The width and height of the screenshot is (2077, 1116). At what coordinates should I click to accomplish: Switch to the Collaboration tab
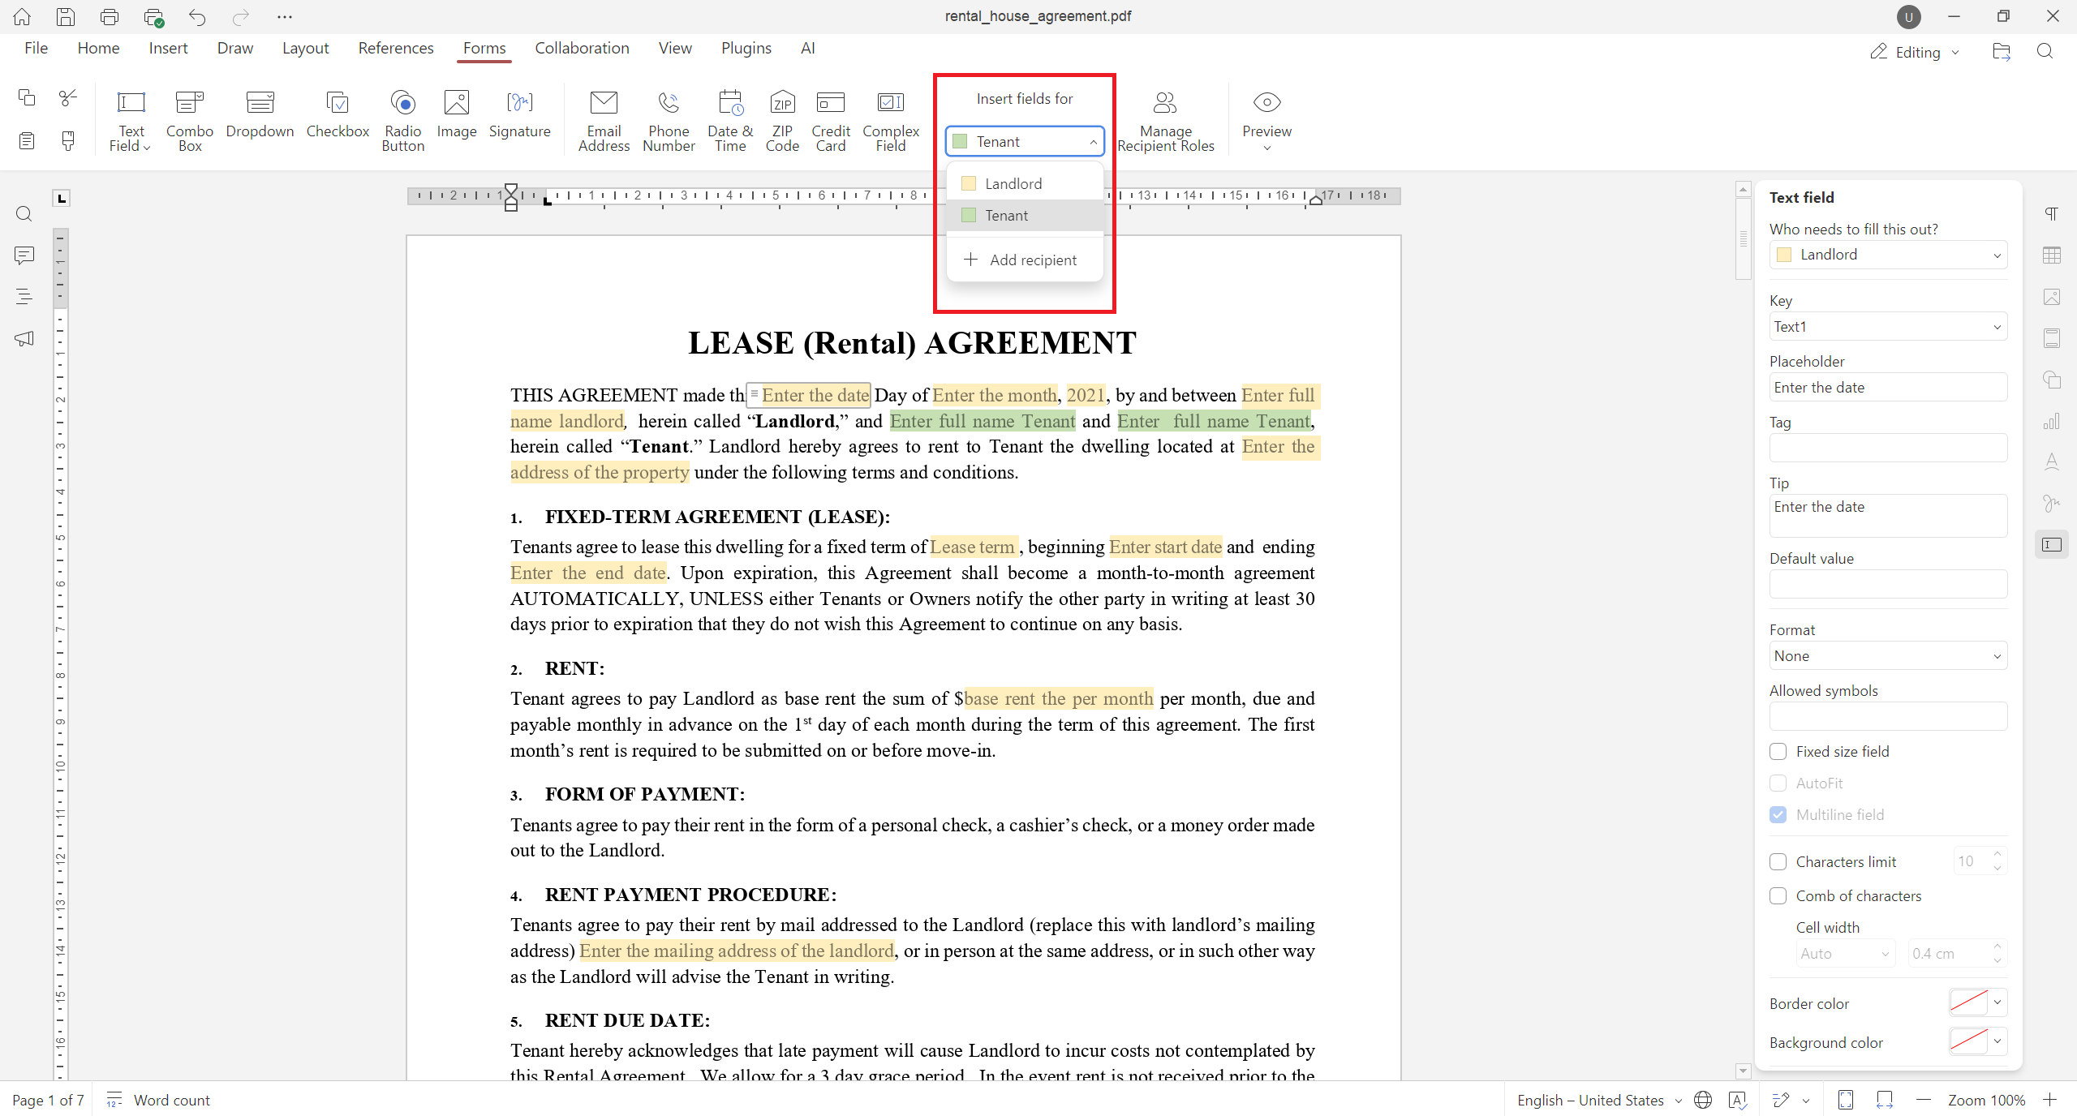582,48
